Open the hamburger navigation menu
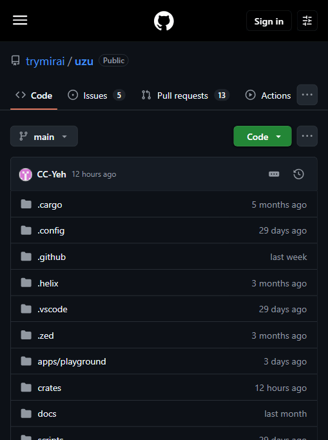 pyautogui.click(x=20, y=21)
